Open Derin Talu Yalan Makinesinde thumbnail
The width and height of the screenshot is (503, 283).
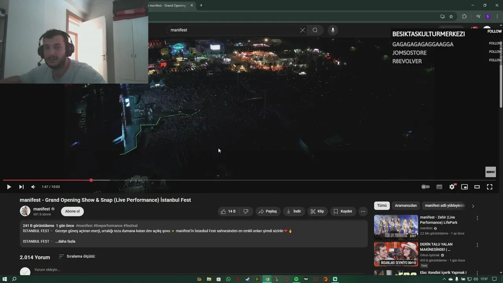click(x=396, y=254)
